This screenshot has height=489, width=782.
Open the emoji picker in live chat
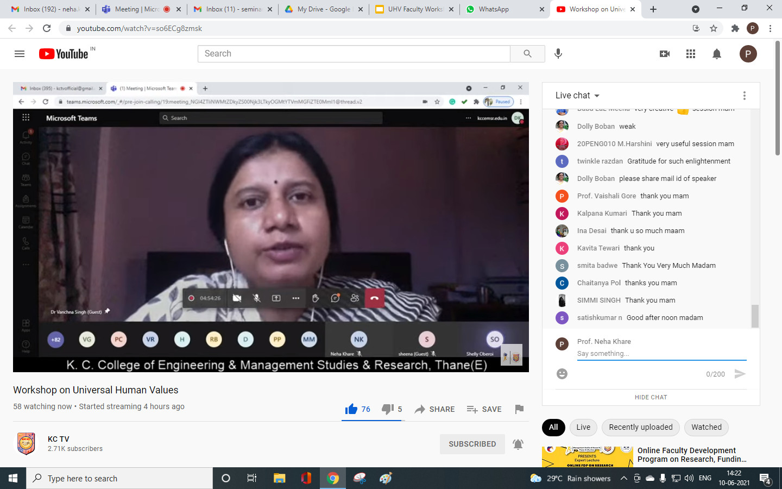[x=562, y=374]
